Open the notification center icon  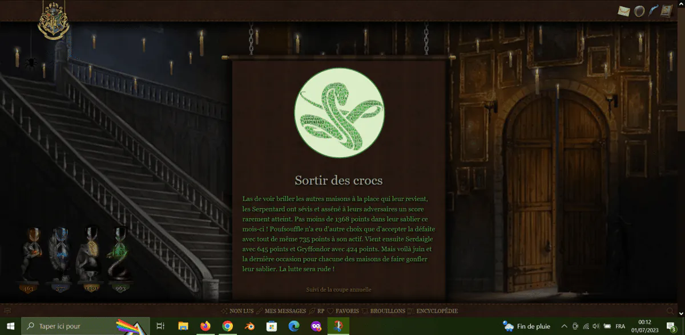pyautogui.click(x=672, y=326)
